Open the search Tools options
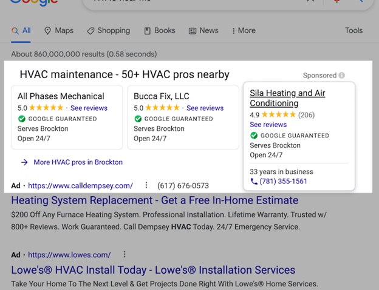Viewport: 379px width, 290px height. pos(353,31)
